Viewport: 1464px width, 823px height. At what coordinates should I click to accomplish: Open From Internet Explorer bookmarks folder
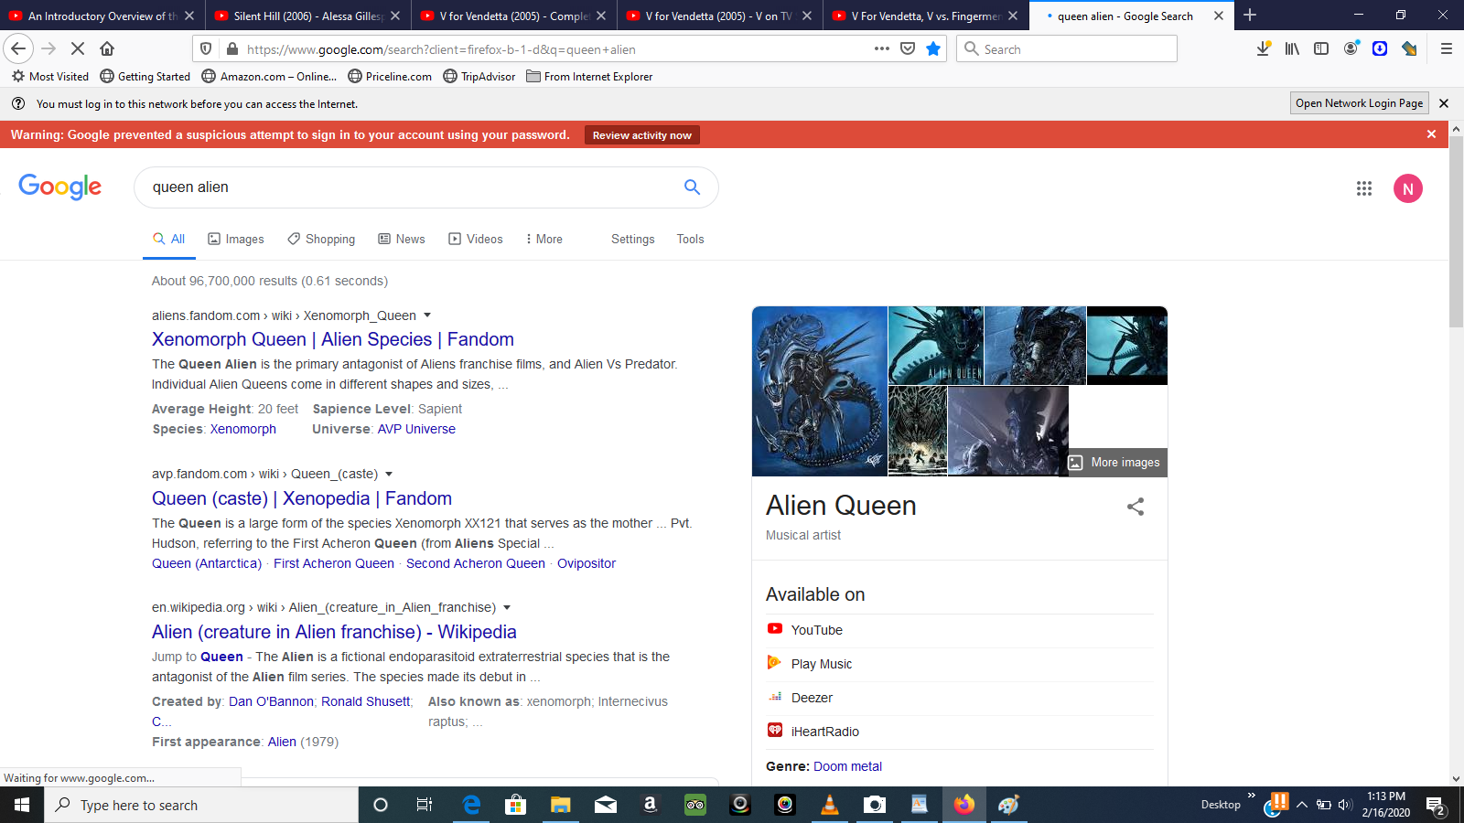[589, 77]
